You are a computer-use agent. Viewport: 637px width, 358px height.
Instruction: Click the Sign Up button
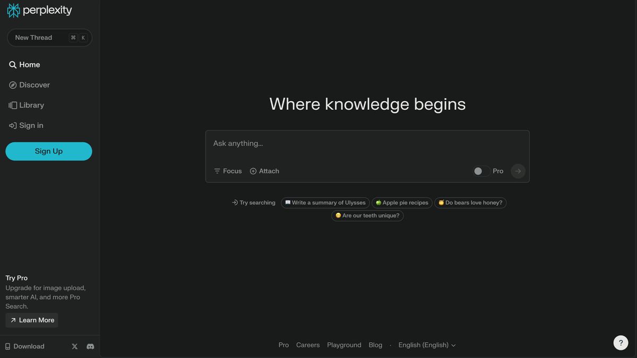tap(48, 151)
